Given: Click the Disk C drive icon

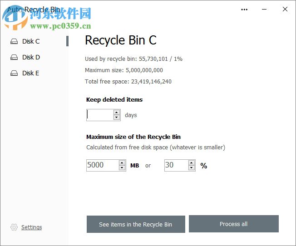Looking at the screenshot, I should pos(14,41).
